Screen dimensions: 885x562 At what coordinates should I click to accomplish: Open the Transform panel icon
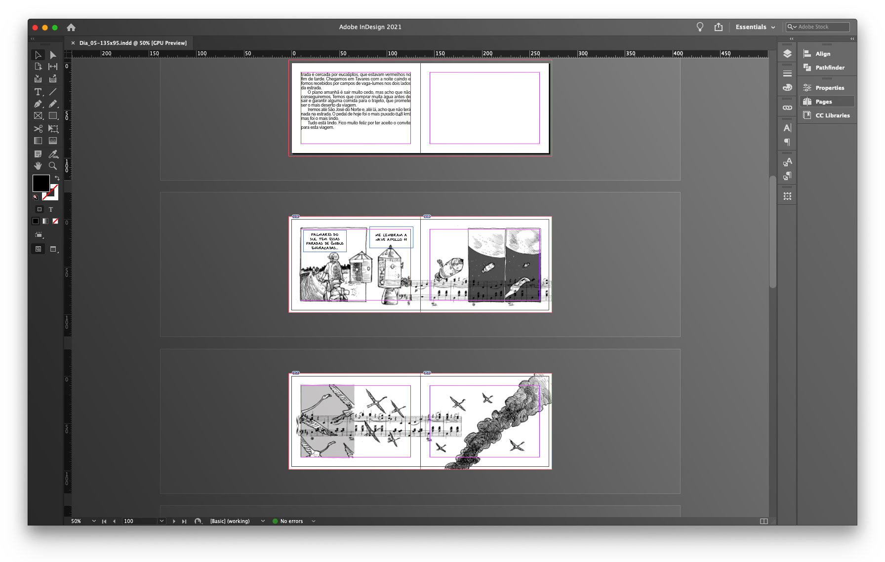(787, 196)
